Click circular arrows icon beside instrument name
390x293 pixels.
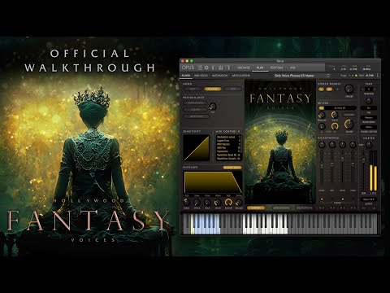pos(328,76)
